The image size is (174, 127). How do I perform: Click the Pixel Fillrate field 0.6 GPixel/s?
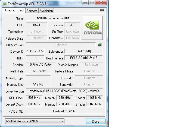38,71
